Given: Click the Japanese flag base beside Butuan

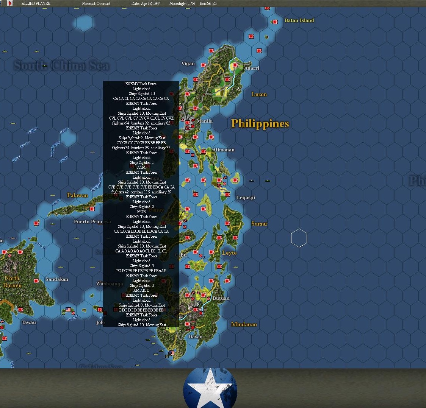Looking at the screenshot, I should (x=204, y=295).
